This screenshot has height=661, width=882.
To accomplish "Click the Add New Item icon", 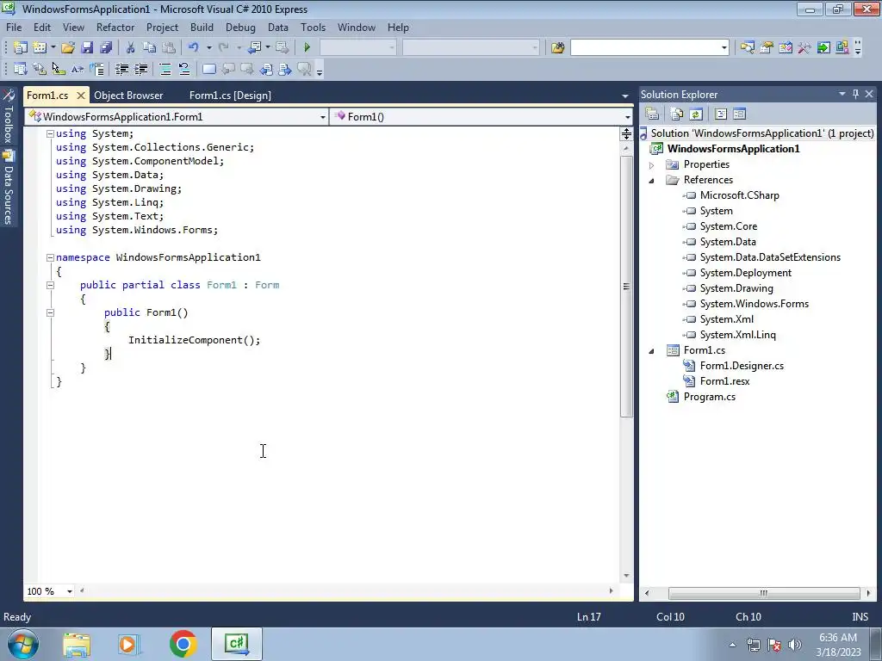I will [x=40, y=48].
